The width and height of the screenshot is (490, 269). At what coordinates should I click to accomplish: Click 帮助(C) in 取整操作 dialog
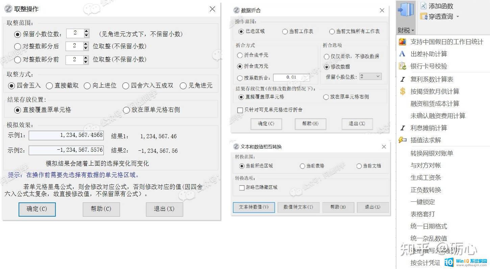(101, 209)
